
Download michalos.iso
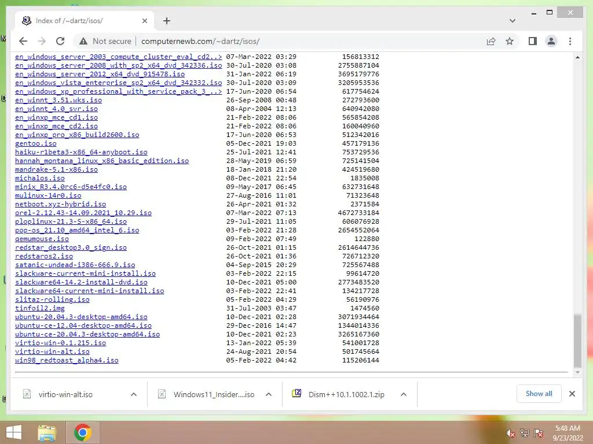[x=40, y=178]
